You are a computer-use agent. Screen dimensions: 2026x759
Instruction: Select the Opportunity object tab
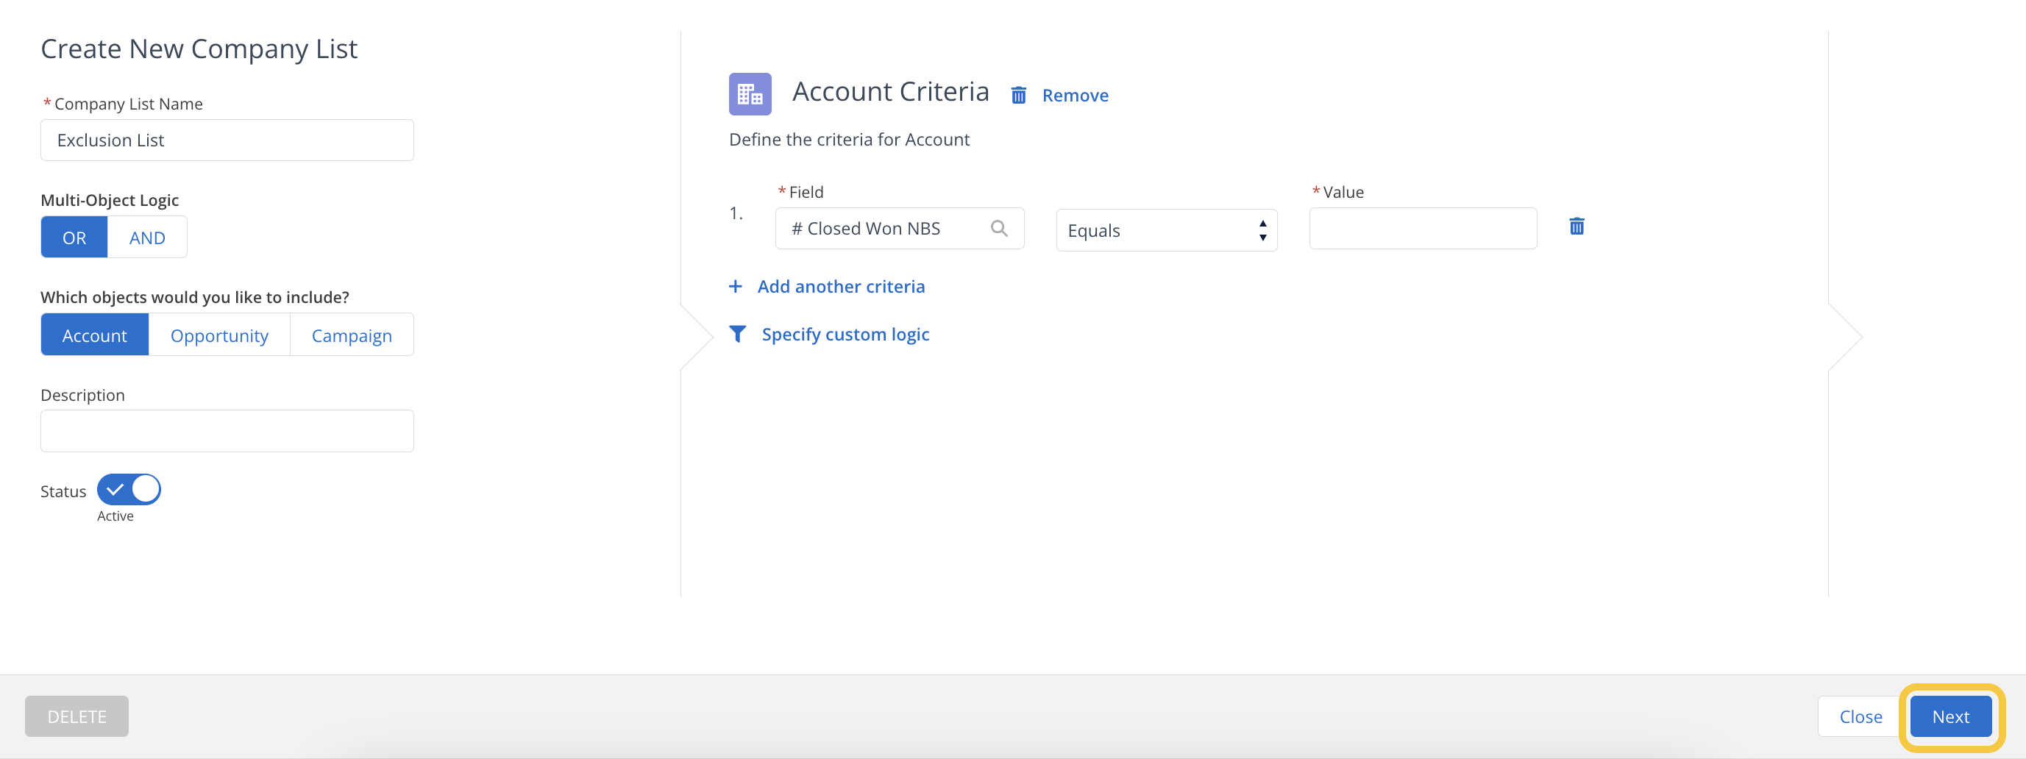click(x=219, y=335)
